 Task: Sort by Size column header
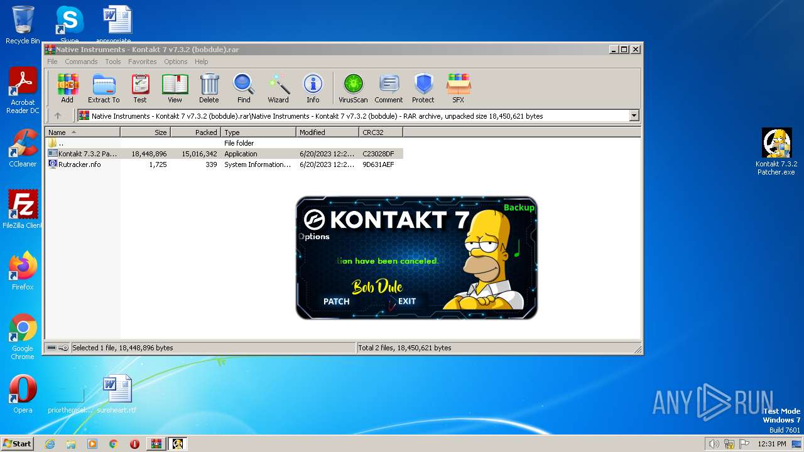click(145, 132)
